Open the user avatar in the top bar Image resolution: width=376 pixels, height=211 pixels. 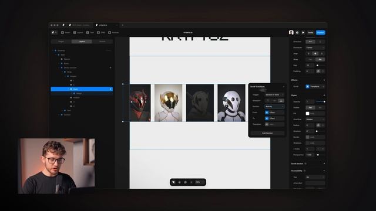(x=291, y=33)
